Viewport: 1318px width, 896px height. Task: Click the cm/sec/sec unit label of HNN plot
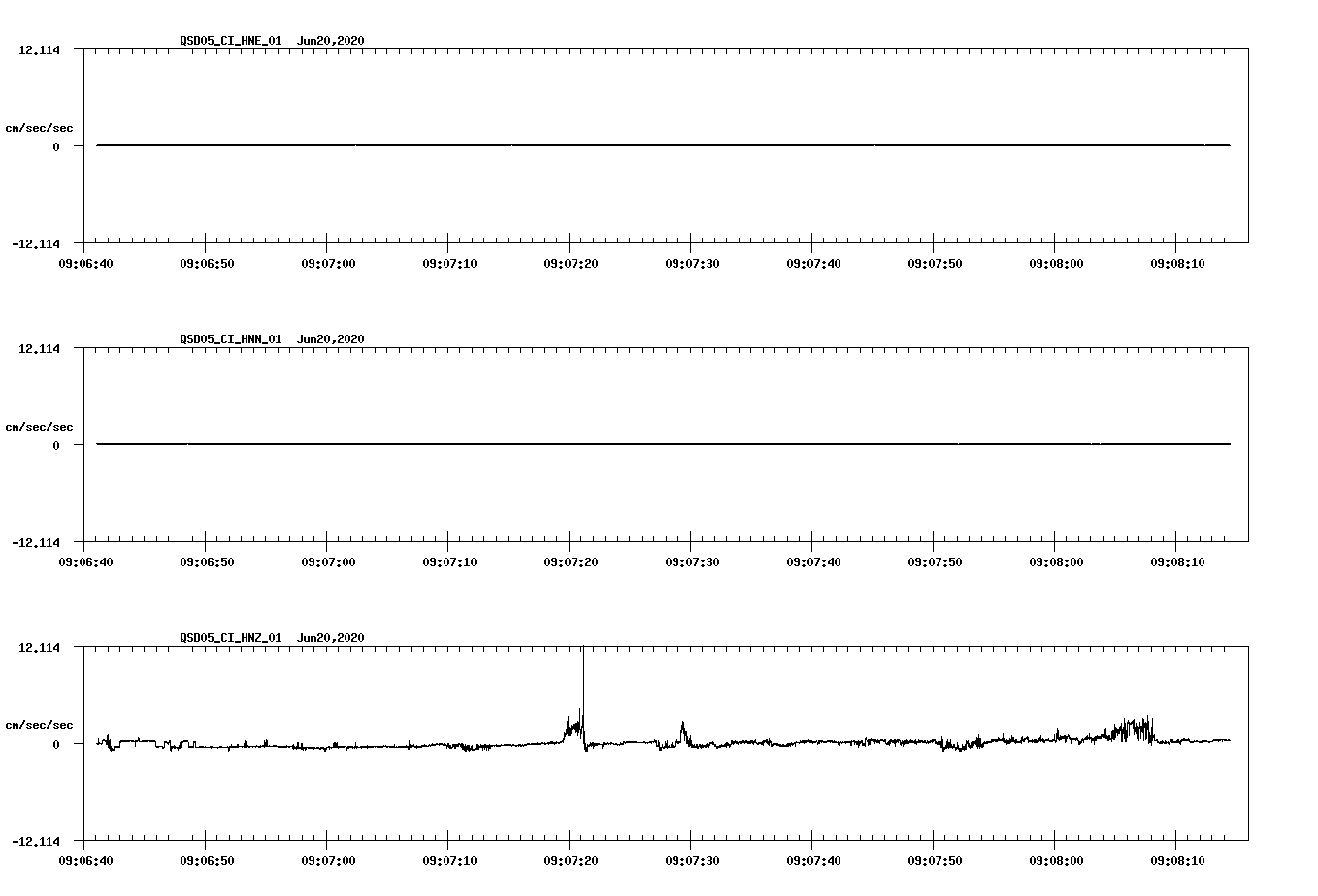tap(39, 427)
